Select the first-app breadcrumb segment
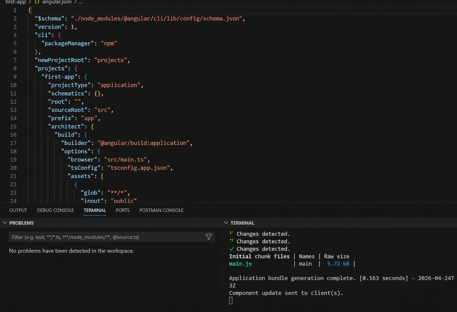This screenshot has height=312, width=457. 16,2
